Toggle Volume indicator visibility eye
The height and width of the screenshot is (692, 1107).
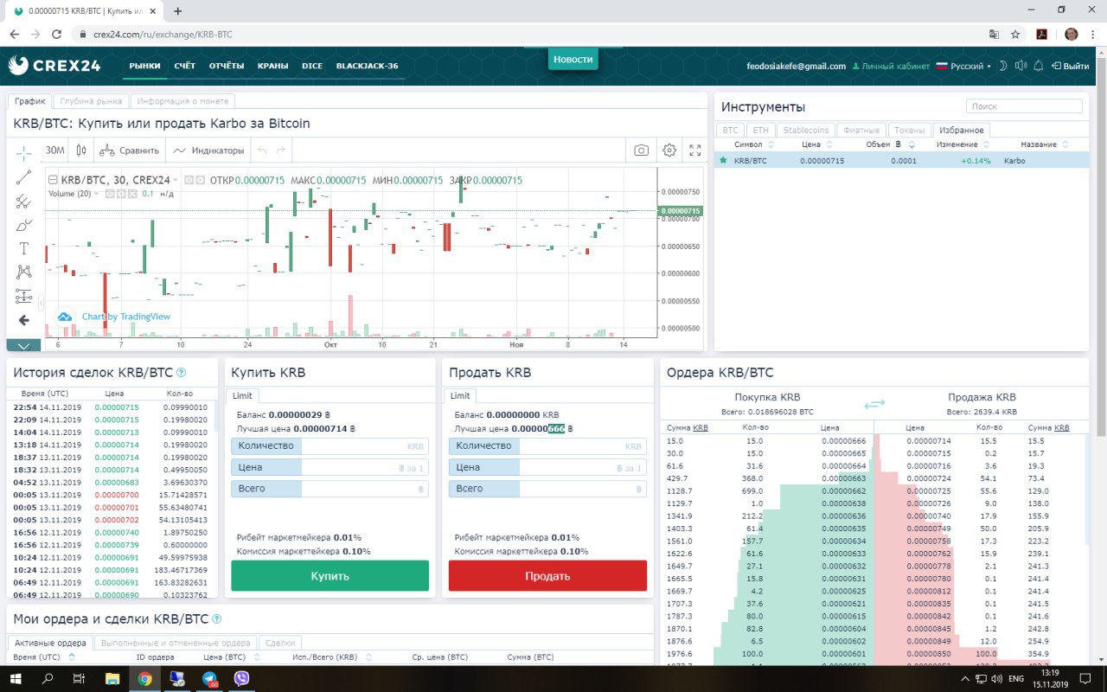pyautogui.click(x=110, y=194)
